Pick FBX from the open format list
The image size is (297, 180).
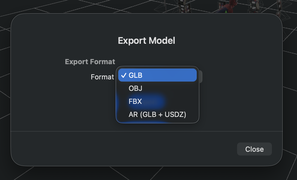tap(135, 101)
